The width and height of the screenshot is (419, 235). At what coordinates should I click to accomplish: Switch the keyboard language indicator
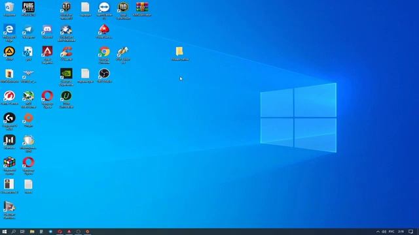[x=392, y=232]
